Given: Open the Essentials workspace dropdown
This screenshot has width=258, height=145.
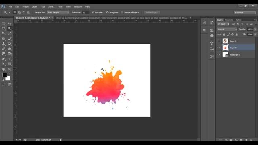Looking at the screenshot, I should (245, 12).
